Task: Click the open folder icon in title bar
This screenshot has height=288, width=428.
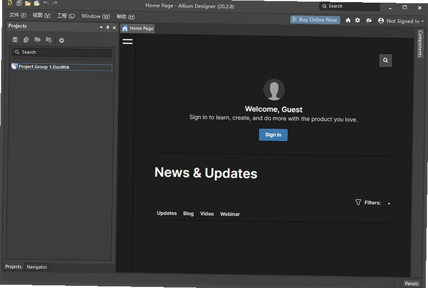Action: 28,3
